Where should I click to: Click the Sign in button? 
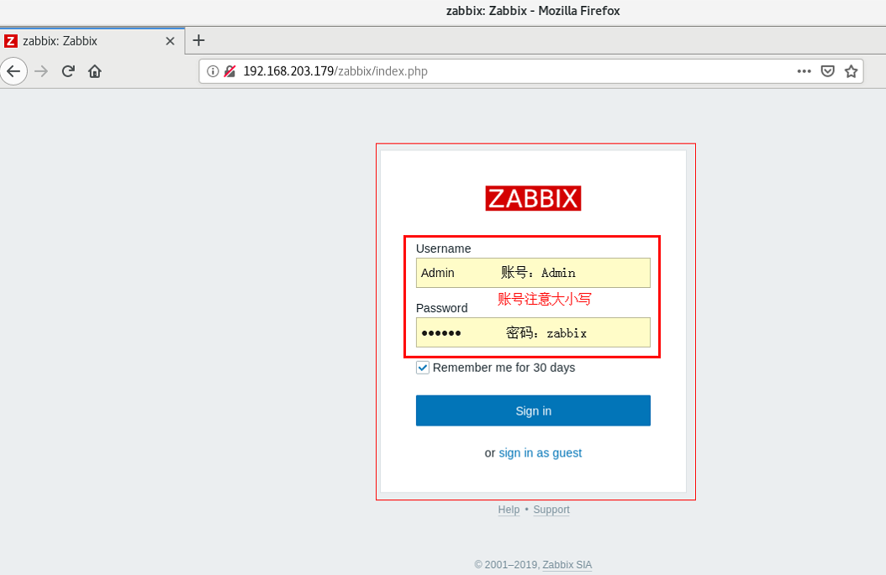tap(533, 410)
